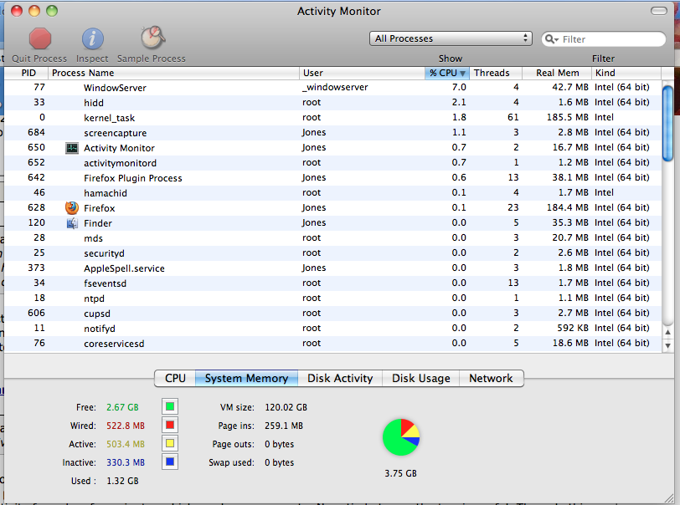This screenshot has height=505, width=680.
Task: Click the red Wired memory color swatch
Action: coord(170,425)
